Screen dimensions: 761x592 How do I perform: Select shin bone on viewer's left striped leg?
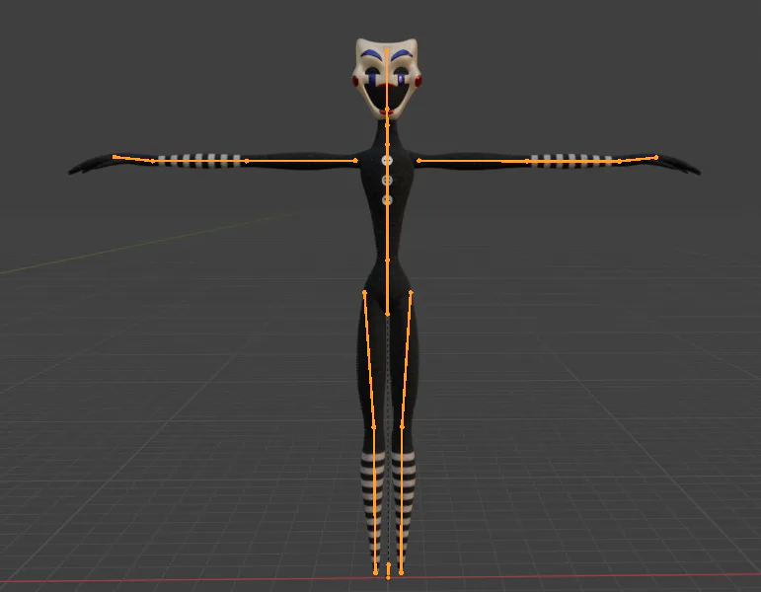click(374, 500)
